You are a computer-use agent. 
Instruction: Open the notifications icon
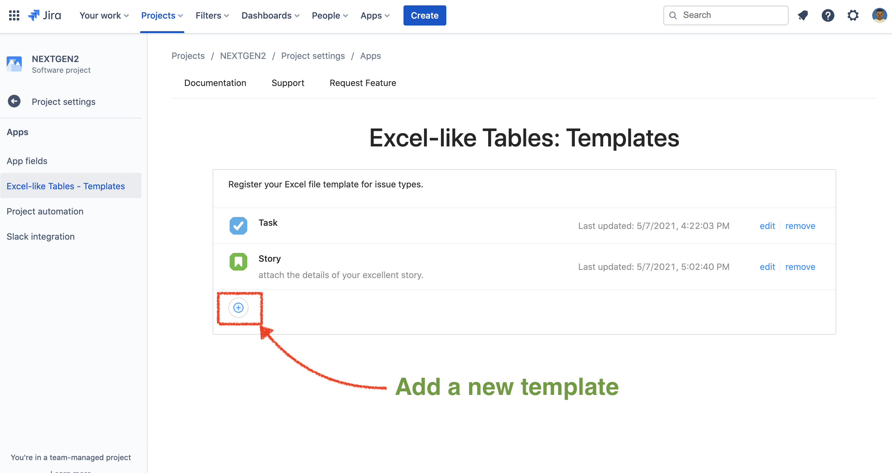click(803, 15)
